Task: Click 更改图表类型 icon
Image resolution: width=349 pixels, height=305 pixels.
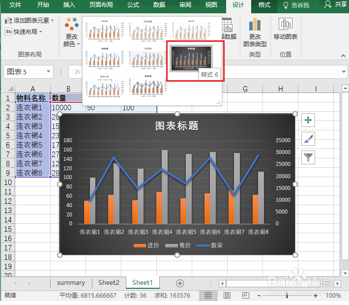Action: tap(255, 32)
